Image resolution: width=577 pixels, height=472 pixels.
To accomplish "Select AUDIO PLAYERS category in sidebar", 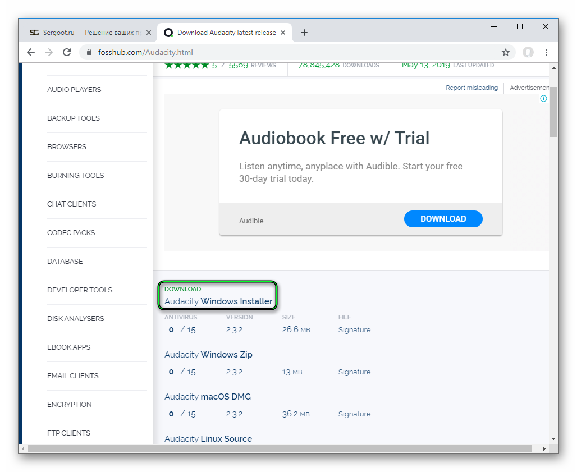I will (74, 90).
